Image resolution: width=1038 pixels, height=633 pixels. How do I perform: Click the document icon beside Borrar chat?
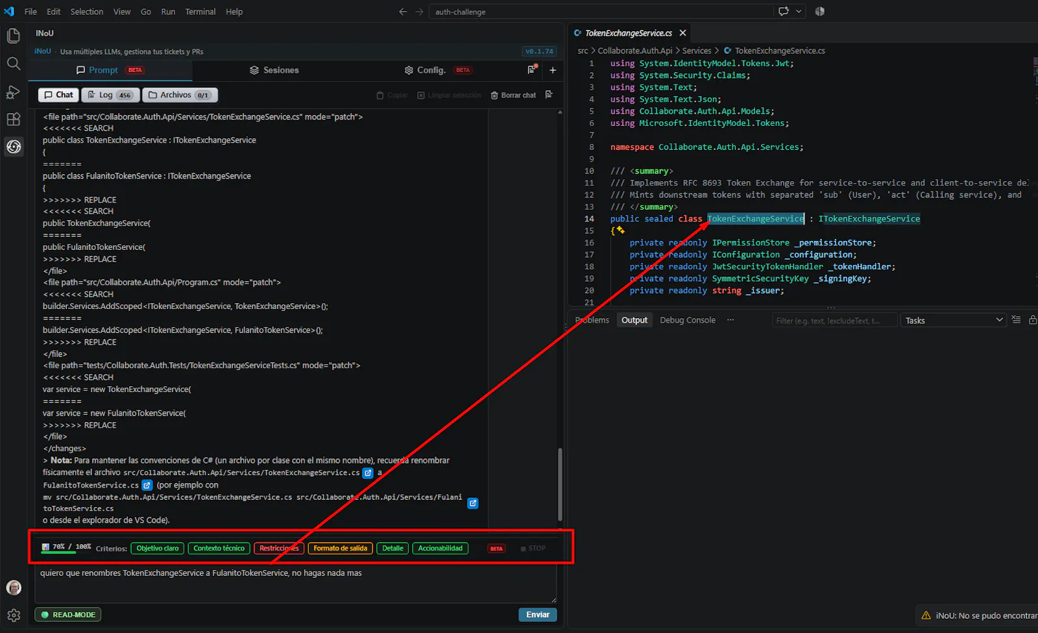549,95
